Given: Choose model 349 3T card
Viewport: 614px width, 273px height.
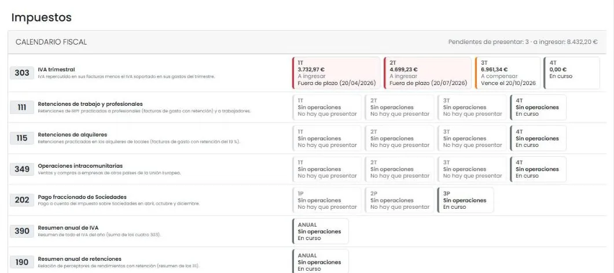Looking at the screenshot, I should 472,169.
